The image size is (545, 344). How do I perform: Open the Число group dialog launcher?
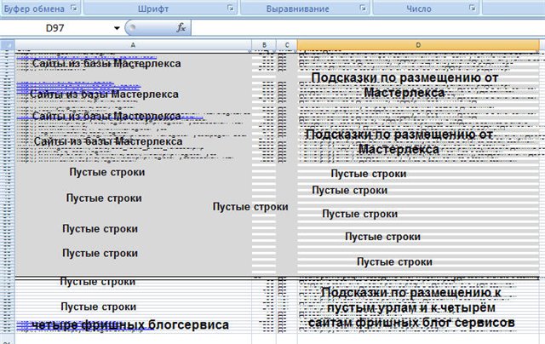pos(472,8)
